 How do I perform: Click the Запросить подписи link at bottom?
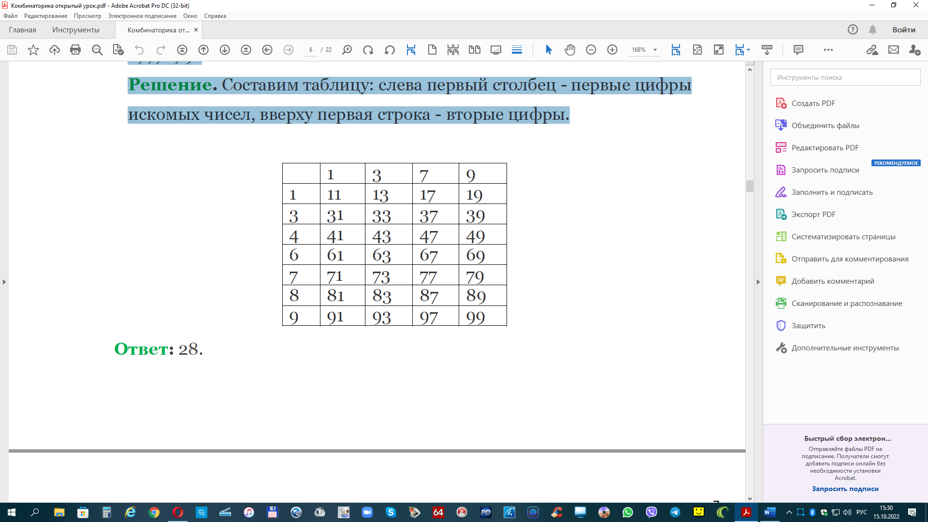(845, 489)
